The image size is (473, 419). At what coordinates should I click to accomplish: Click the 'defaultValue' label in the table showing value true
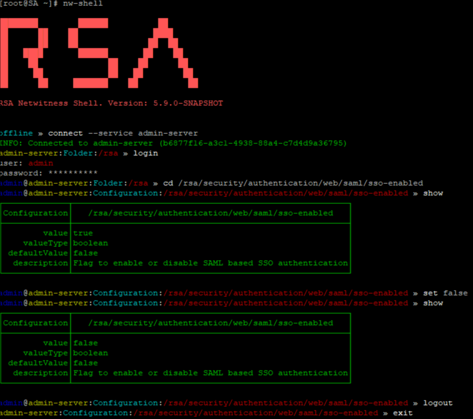click(x=38, y=253)
